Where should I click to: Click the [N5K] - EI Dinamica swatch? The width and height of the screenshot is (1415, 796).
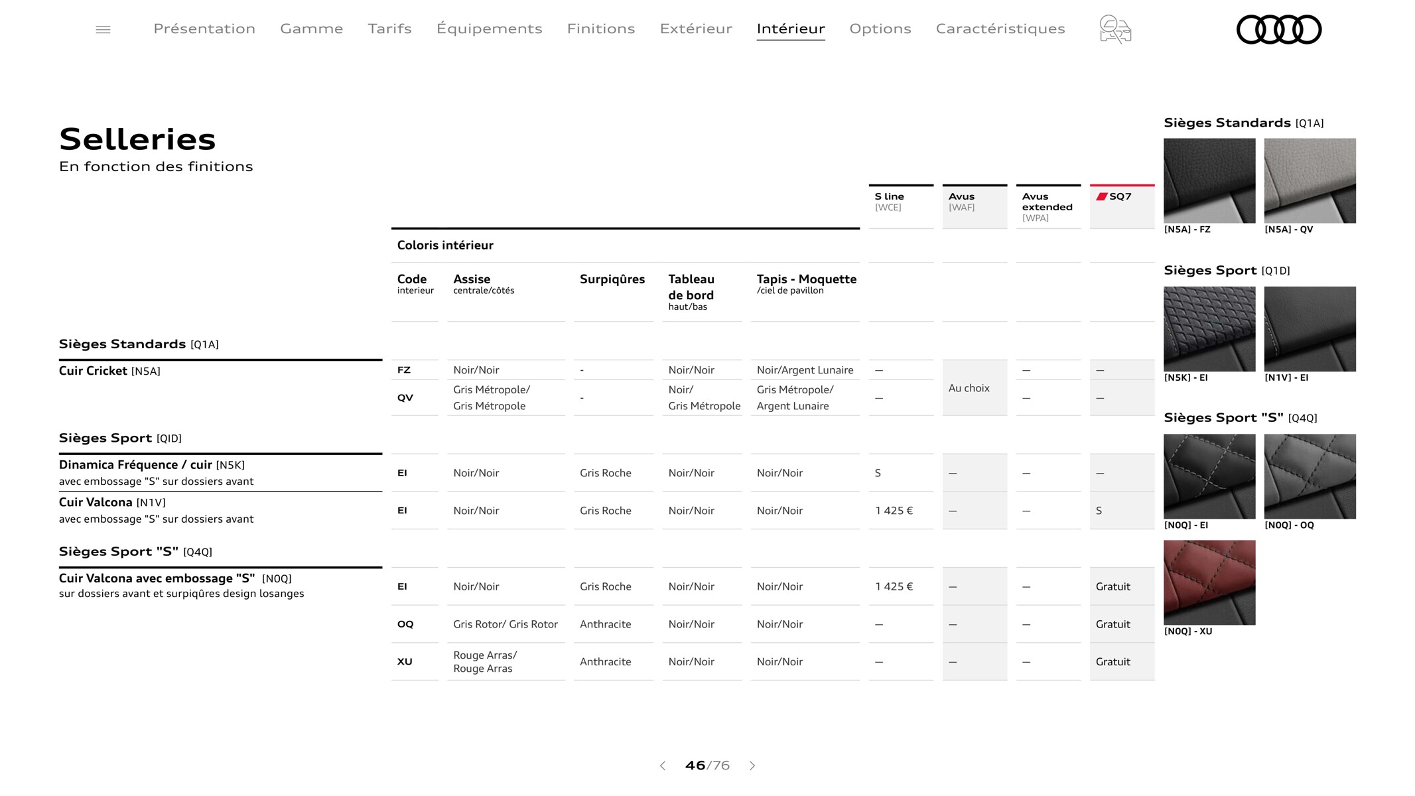tap(1209, 329)
